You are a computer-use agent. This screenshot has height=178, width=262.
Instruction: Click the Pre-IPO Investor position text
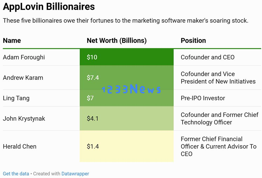(x=203, y=98)
